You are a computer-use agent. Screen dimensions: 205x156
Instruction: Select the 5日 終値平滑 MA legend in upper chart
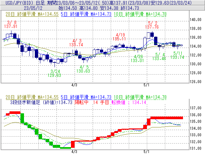coord(86,14)
